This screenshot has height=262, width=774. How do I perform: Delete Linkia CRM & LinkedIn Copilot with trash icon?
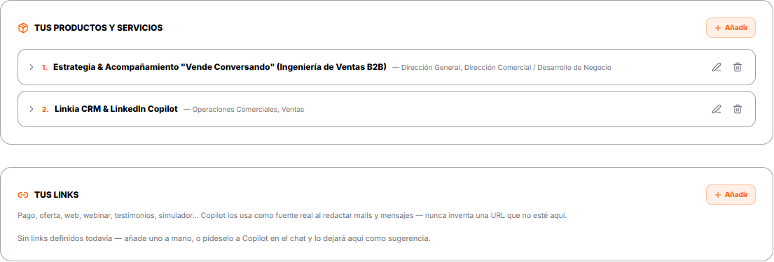pos(738,109)
